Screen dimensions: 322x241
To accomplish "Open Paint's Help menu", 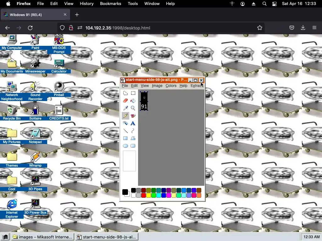I will coord(183,86).
